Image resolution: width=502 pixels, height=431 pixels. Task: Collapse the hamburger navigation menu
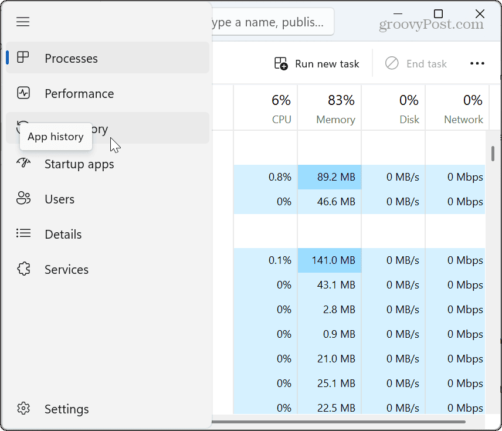tap(23, 22)
